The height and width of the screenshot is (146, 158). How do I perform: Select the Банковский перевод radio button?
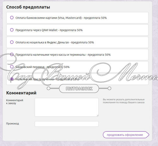pos(12,67)
